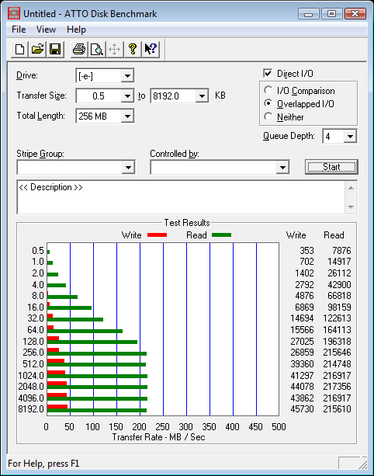Click the New document toolbar icon
Viewport: 374px width, 476px height.
[19, 49]
